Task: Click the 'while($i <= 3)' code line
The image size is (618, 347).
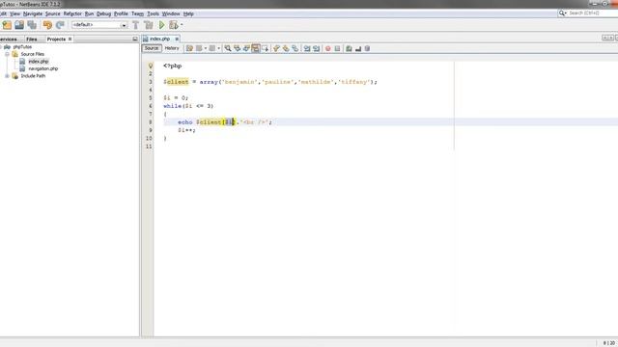Action: click(x=188, y=106)
